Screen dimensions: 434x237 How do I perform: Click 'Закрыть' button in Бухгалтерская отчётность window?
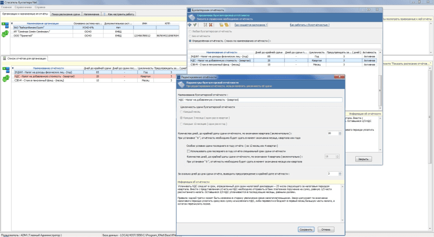coord(363,159)
